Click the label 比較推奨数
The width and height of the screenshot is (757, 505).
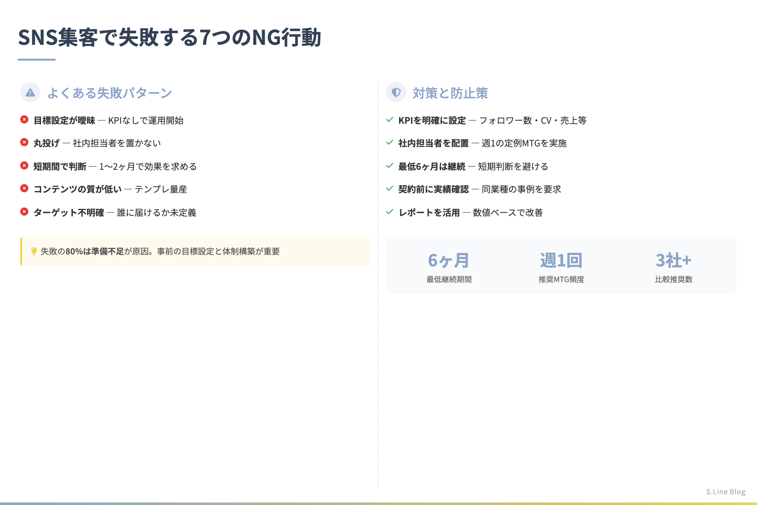pos(674,279)
